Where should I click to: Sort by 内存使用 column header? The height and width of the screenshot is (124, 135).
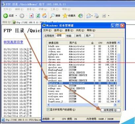(x=110, y=43)
